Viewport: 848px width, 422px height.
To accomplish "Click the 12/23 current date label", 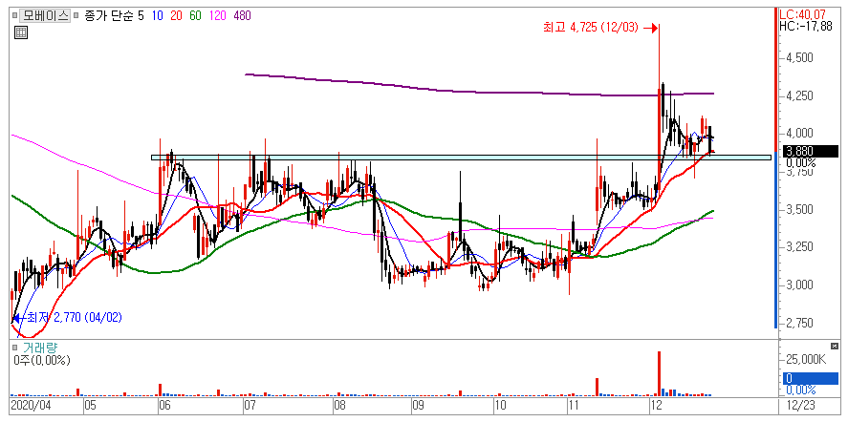I will click(799, 405).
